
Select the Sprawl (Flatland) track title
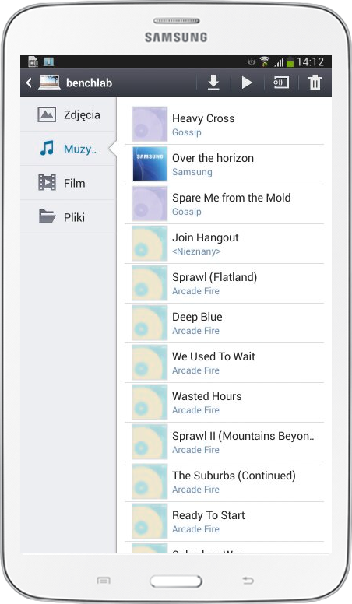coord(214,277)
